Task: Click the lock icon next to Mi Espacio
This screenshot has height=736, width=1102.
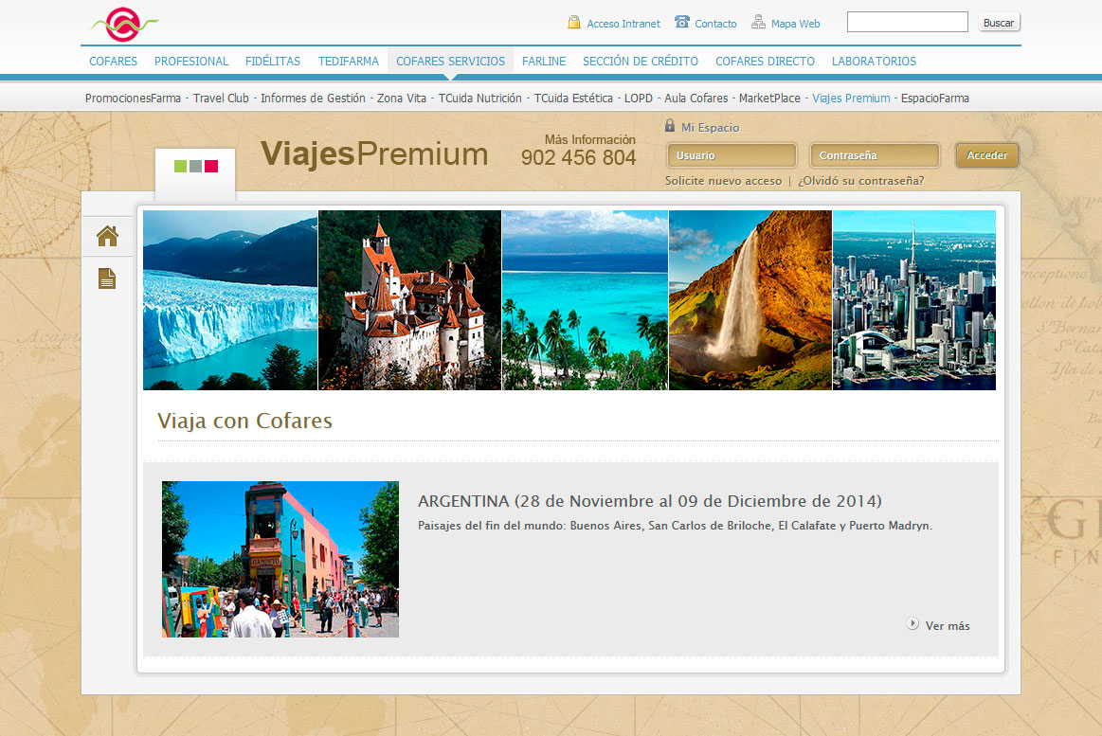Action: click(x=670, y=127)
